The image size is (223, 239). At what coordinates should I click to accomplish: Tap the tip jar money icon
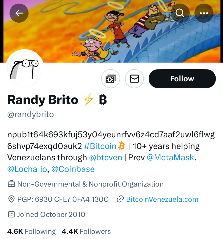coord(111,79)
